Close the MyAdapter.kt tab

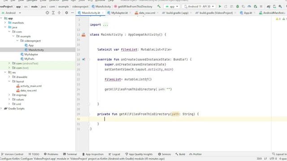point(130,13)
